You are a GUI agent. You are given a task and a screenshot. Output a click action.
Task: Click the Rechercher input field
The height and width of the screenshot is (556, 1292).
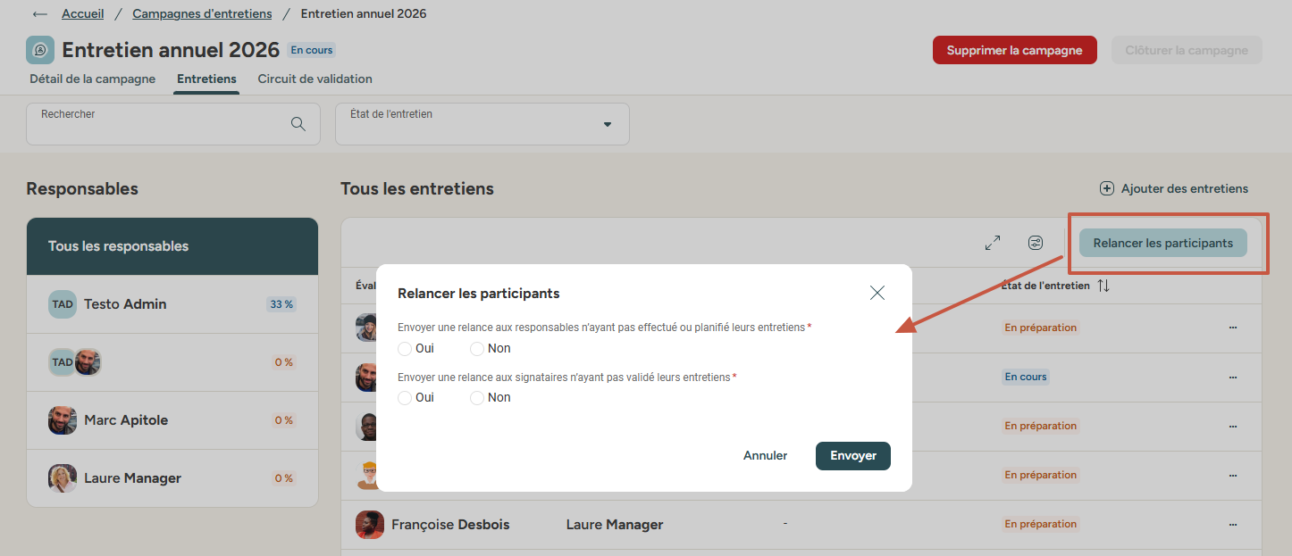click(173, 124)
